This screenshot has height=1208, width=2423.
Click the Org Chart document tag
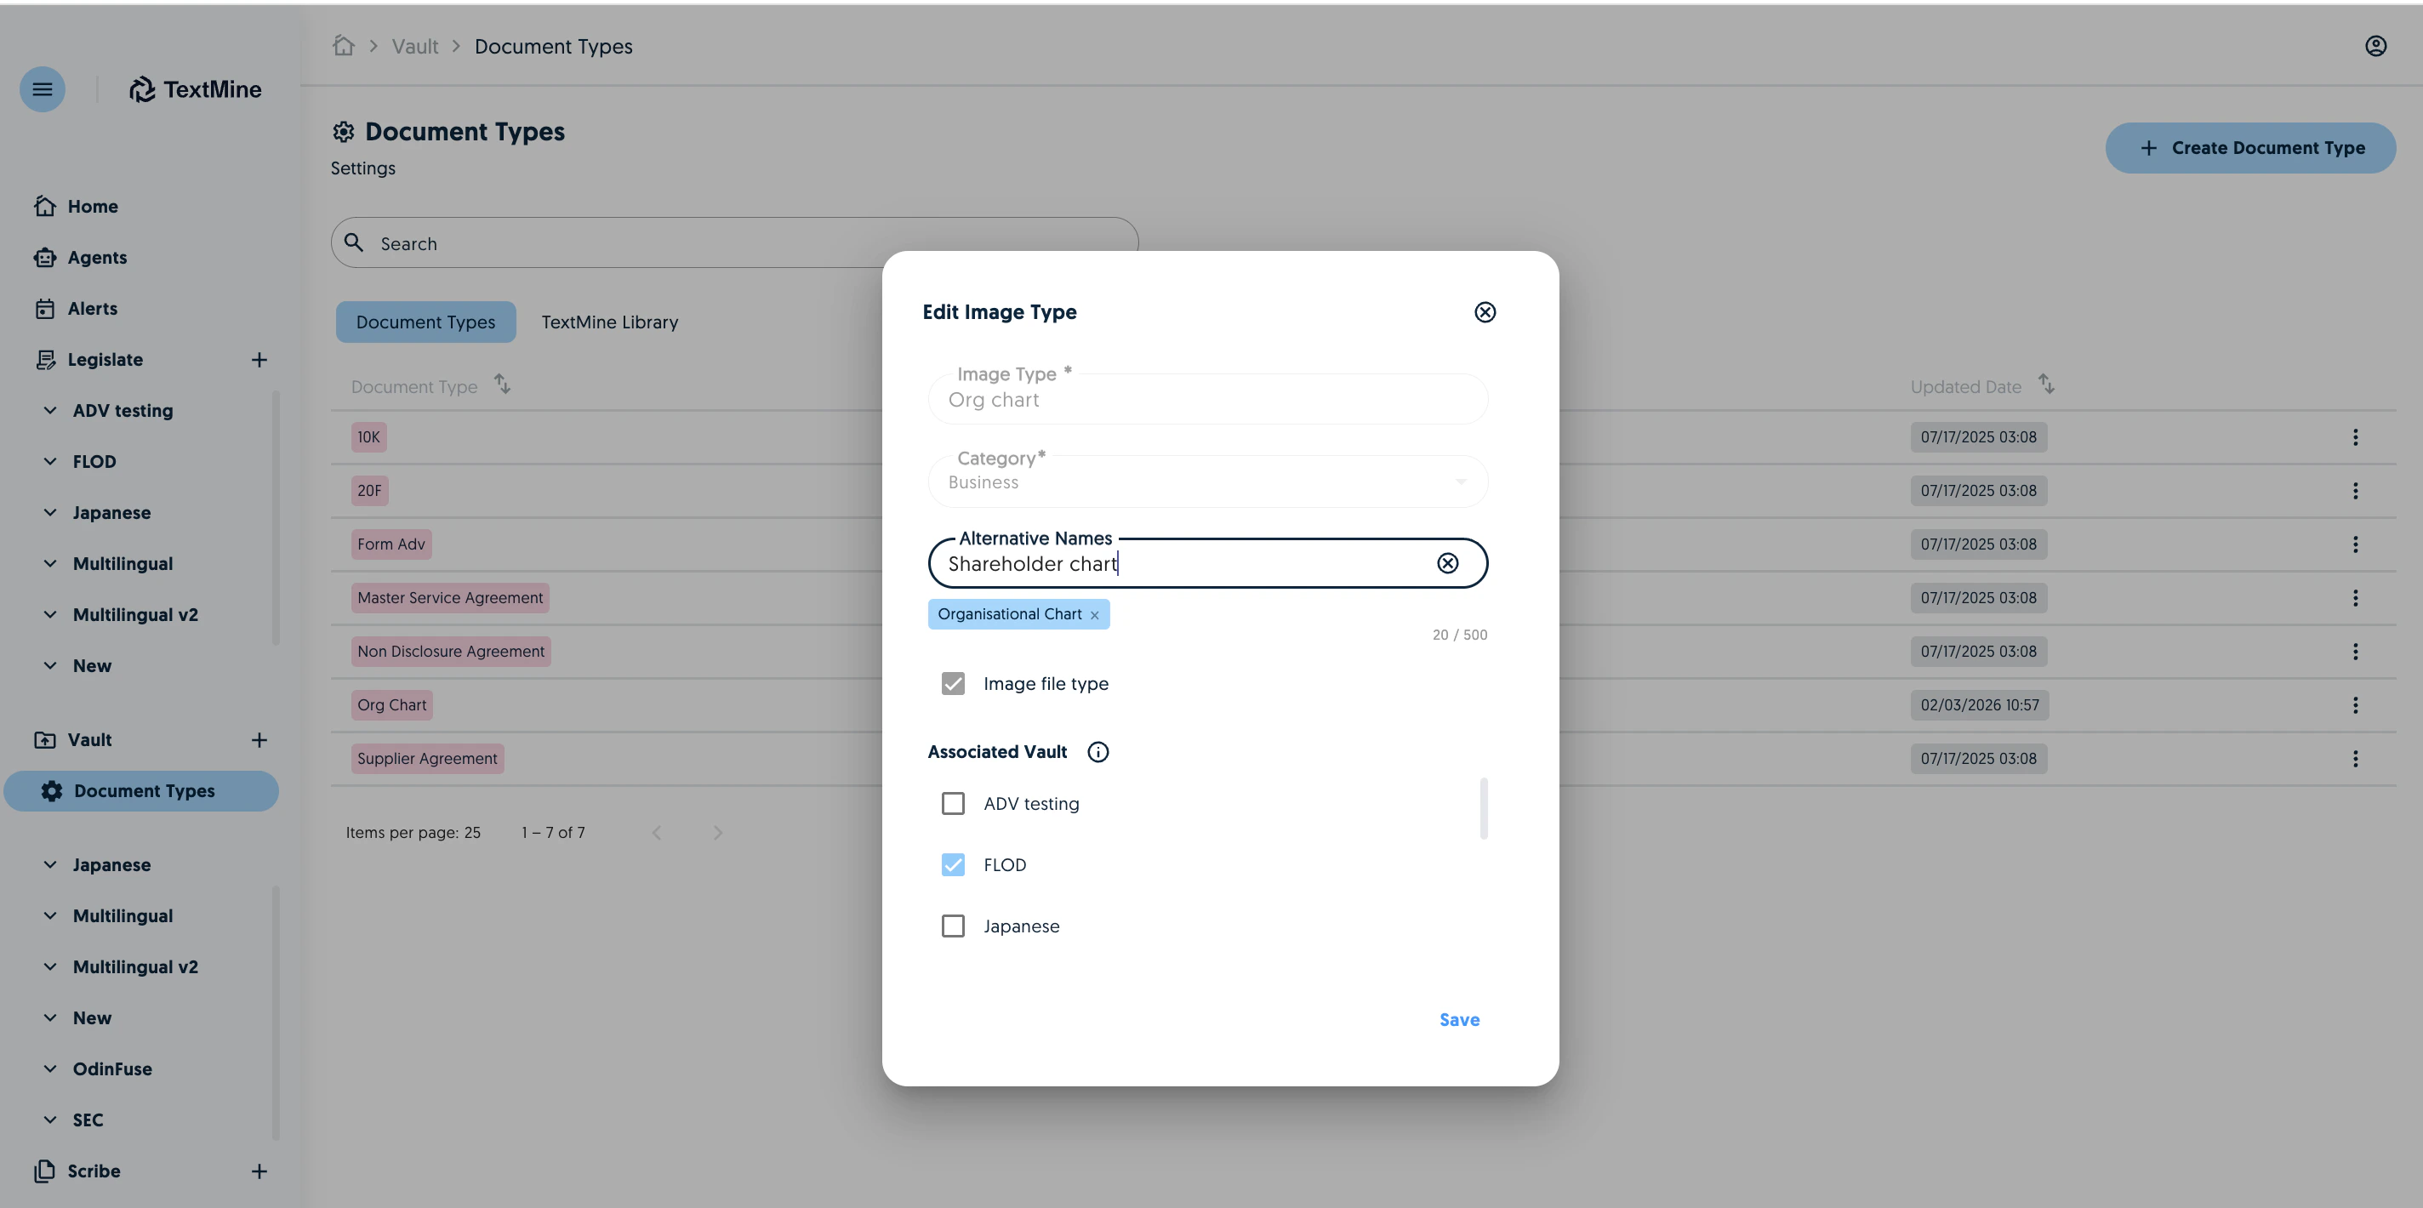391,704
